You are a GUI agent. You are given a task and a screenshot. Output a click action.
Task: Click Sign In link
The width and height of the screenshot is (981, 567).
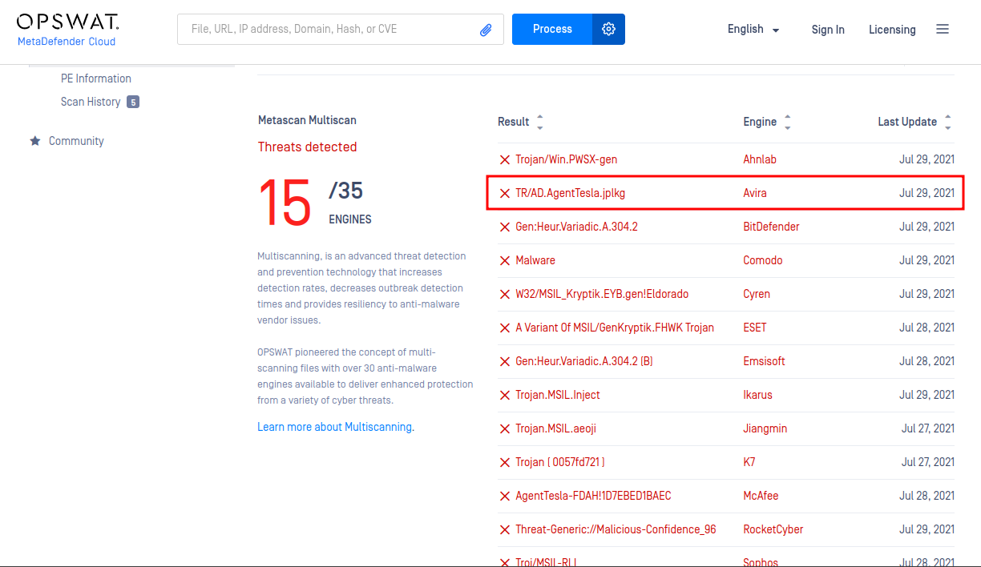pyautogui.click(x=828, y=30)
